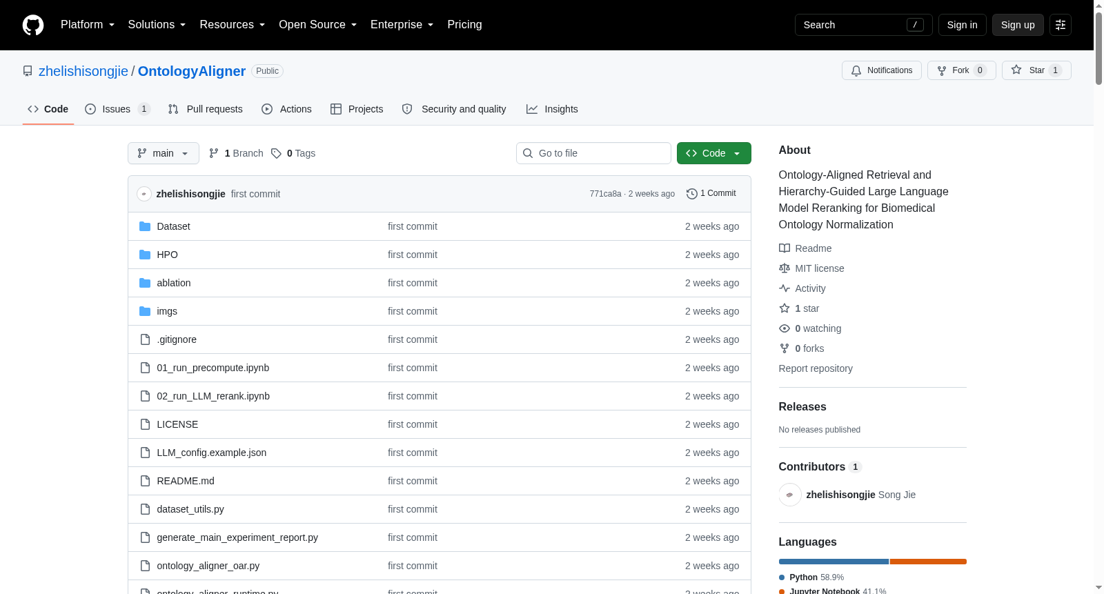This screenshot has width=1104, height=594.
Task: Click the ablation folder icon
Action: [145, 283]
